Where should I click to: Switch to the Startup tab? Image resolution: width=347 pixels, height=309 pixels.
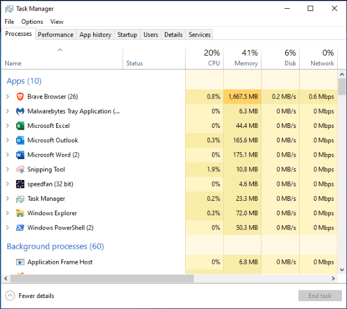click(127, 35)
